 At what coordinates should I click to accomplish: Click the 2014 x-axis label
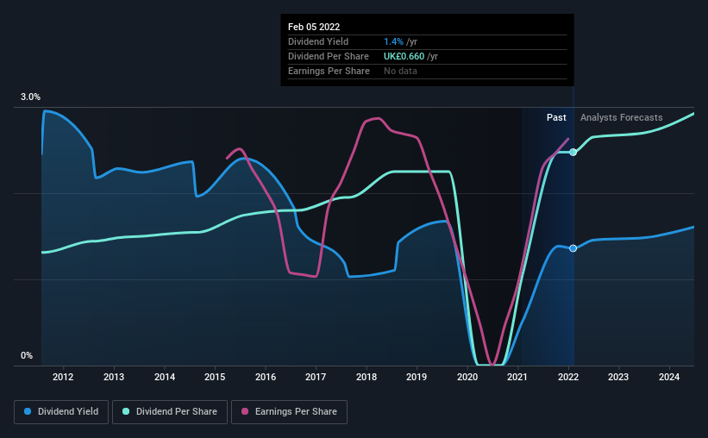(x=165, y=377)
